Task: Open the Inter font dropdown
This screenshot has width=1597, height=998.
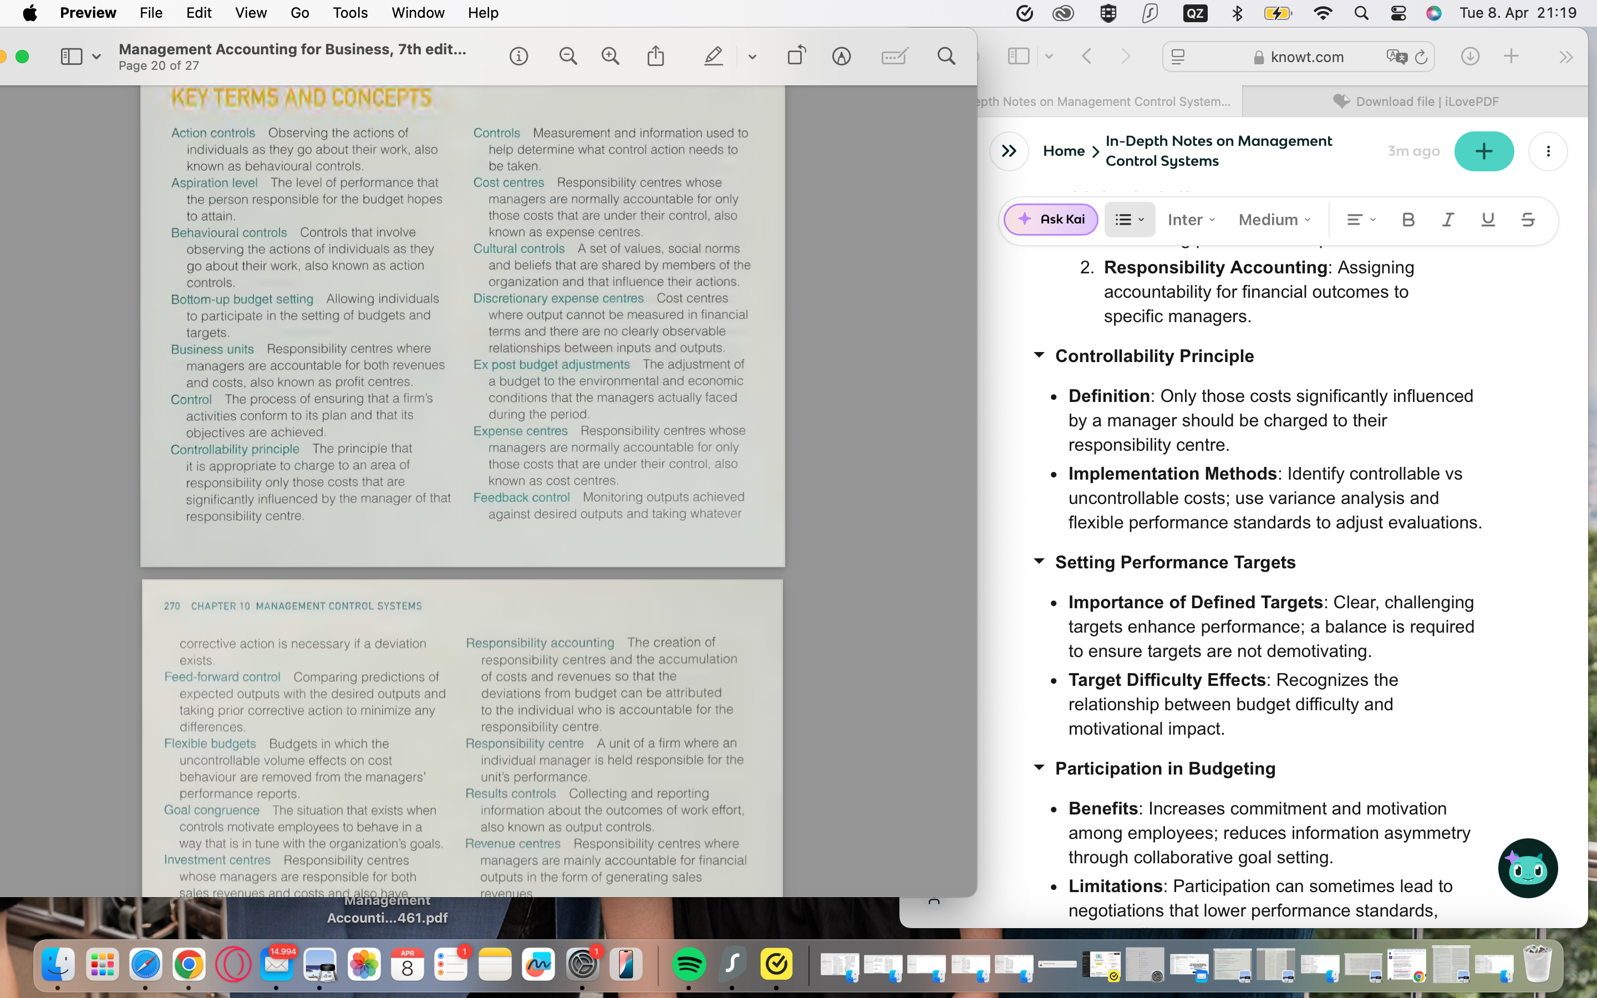Action: pos(1191,220)
